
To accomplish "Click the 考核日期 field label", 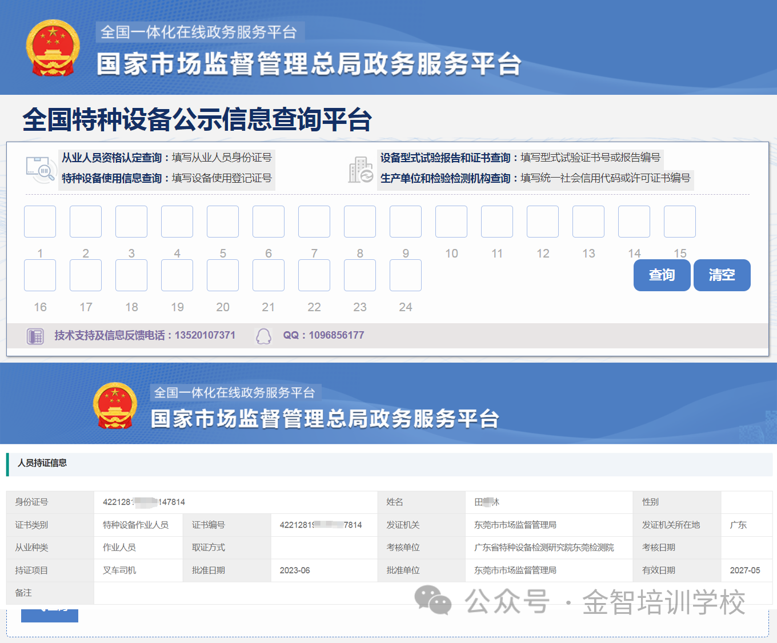I will 659,548.
